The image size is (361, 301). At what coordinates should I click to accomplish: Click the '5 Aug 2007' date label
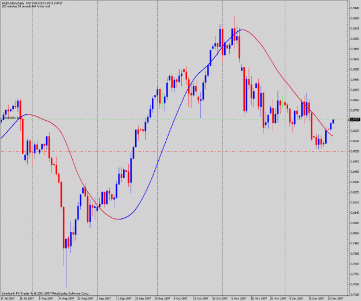pyautogui.click(x=46, y=299)
